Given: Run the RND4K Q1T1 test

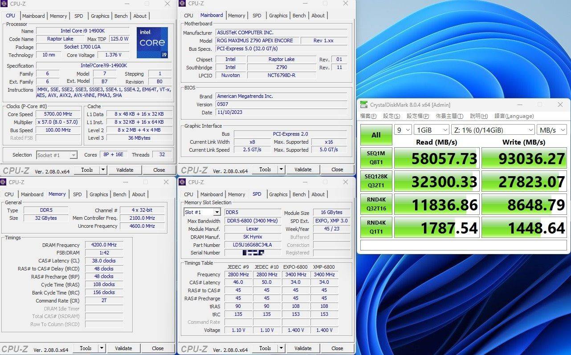Looking at the screenshot, I should [x=376, y=228].
